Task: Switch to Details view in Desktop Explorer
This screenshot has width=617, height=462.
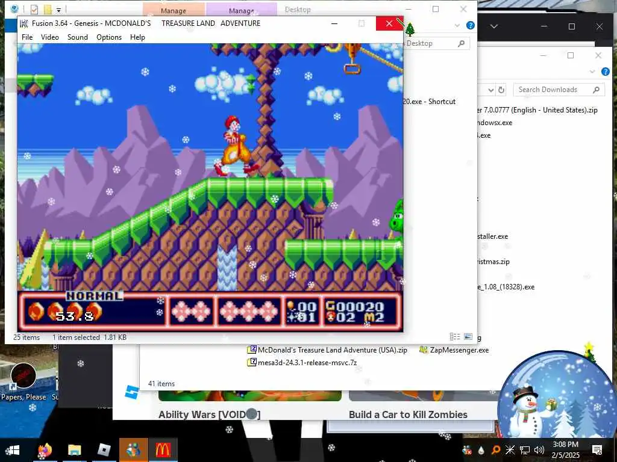Action: 455,337
